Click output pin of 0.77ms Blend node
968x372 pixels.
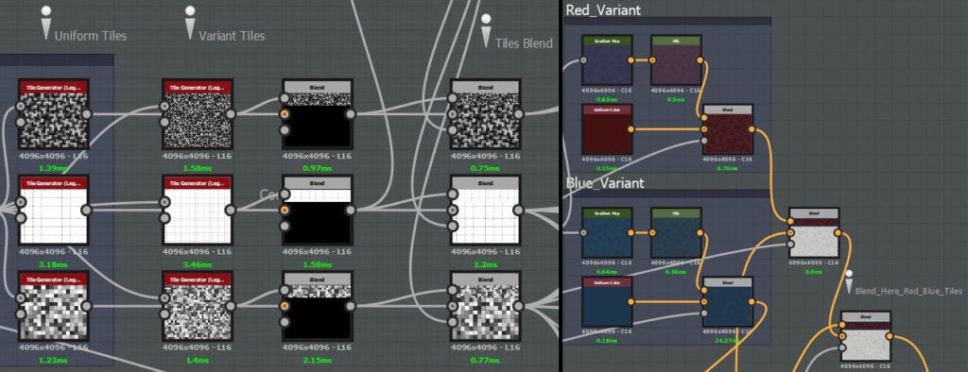[x=519, y=306]
